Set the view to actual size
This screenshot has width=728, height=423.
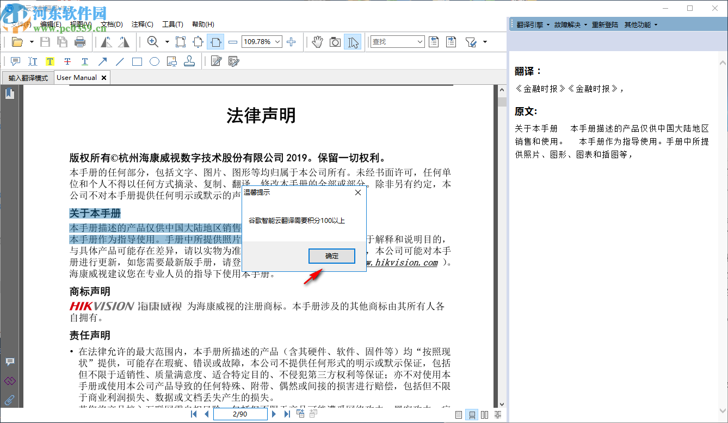tap(181, 42)
